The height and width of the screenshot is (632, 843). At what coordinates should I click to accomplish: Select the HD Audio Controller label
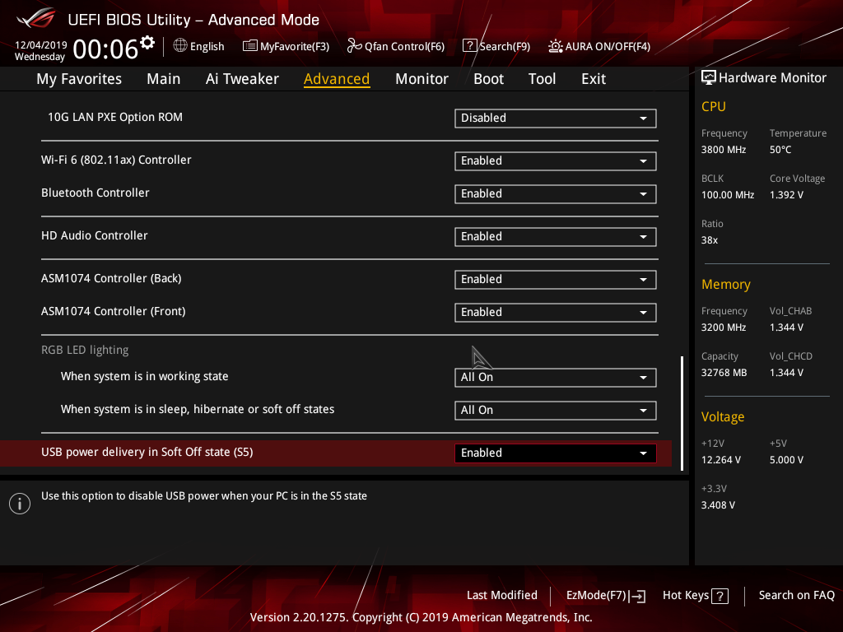(95, 235)
